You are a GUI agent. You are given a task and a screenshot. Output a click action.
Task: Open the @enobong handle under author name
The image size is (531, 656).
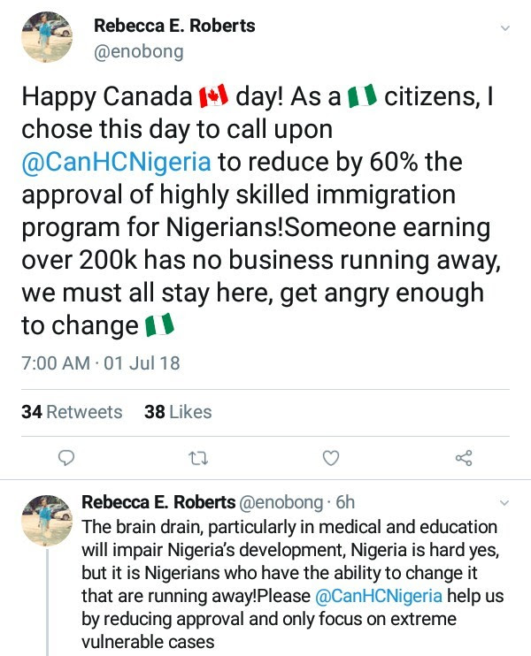click(x=139, y=51)
